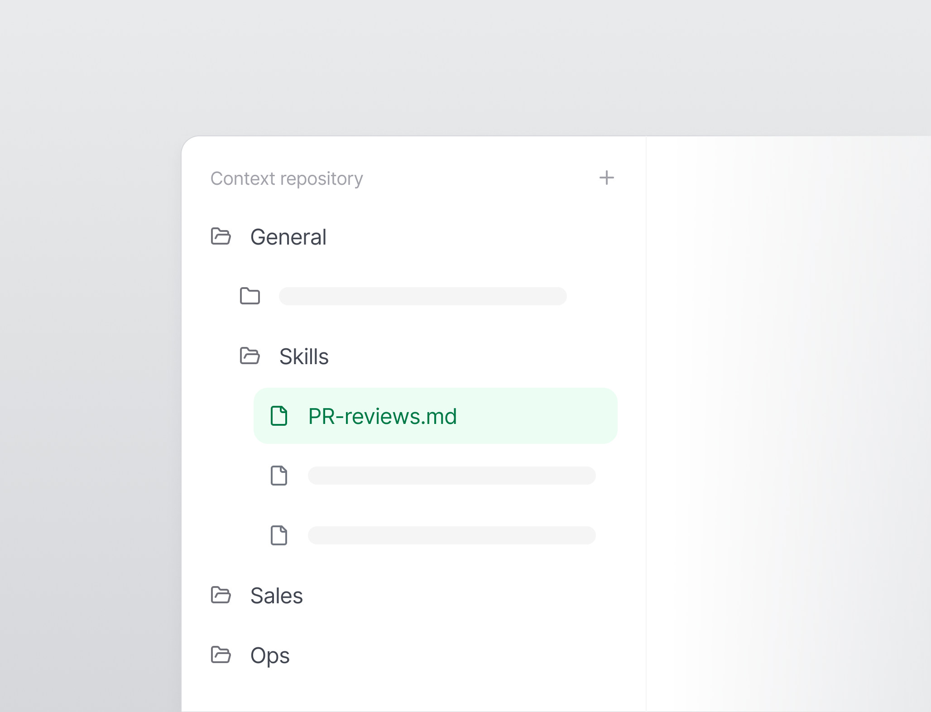Click the placeholder name bar under General

[x=422, y=296]
